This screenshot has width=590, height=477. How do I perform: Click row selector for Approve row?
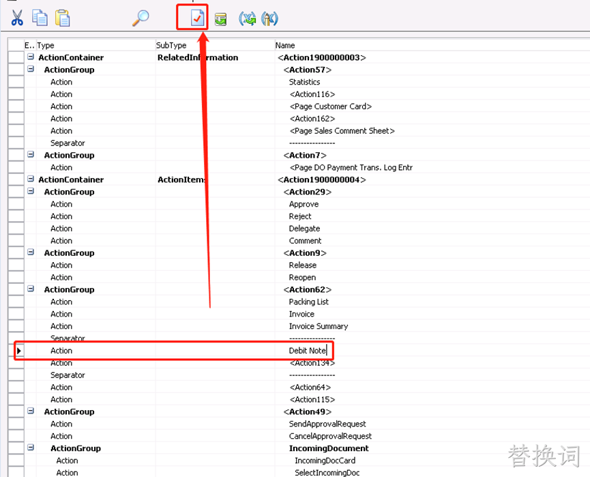pyautogui.click(x=16, y=204)
